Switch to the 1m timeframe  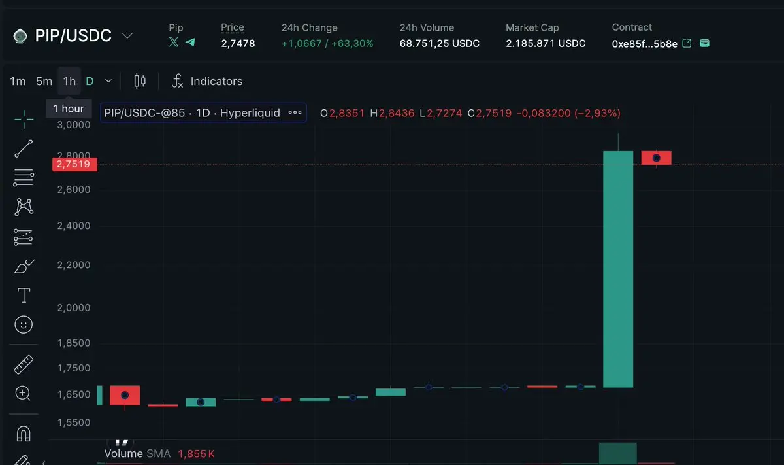pos(18,81)
